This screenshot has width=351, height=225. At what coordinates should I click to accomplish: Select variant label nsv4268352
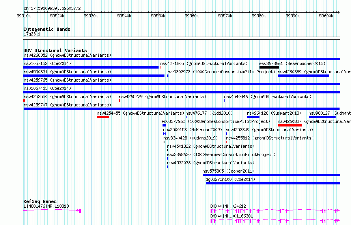[x=67, y=55]
